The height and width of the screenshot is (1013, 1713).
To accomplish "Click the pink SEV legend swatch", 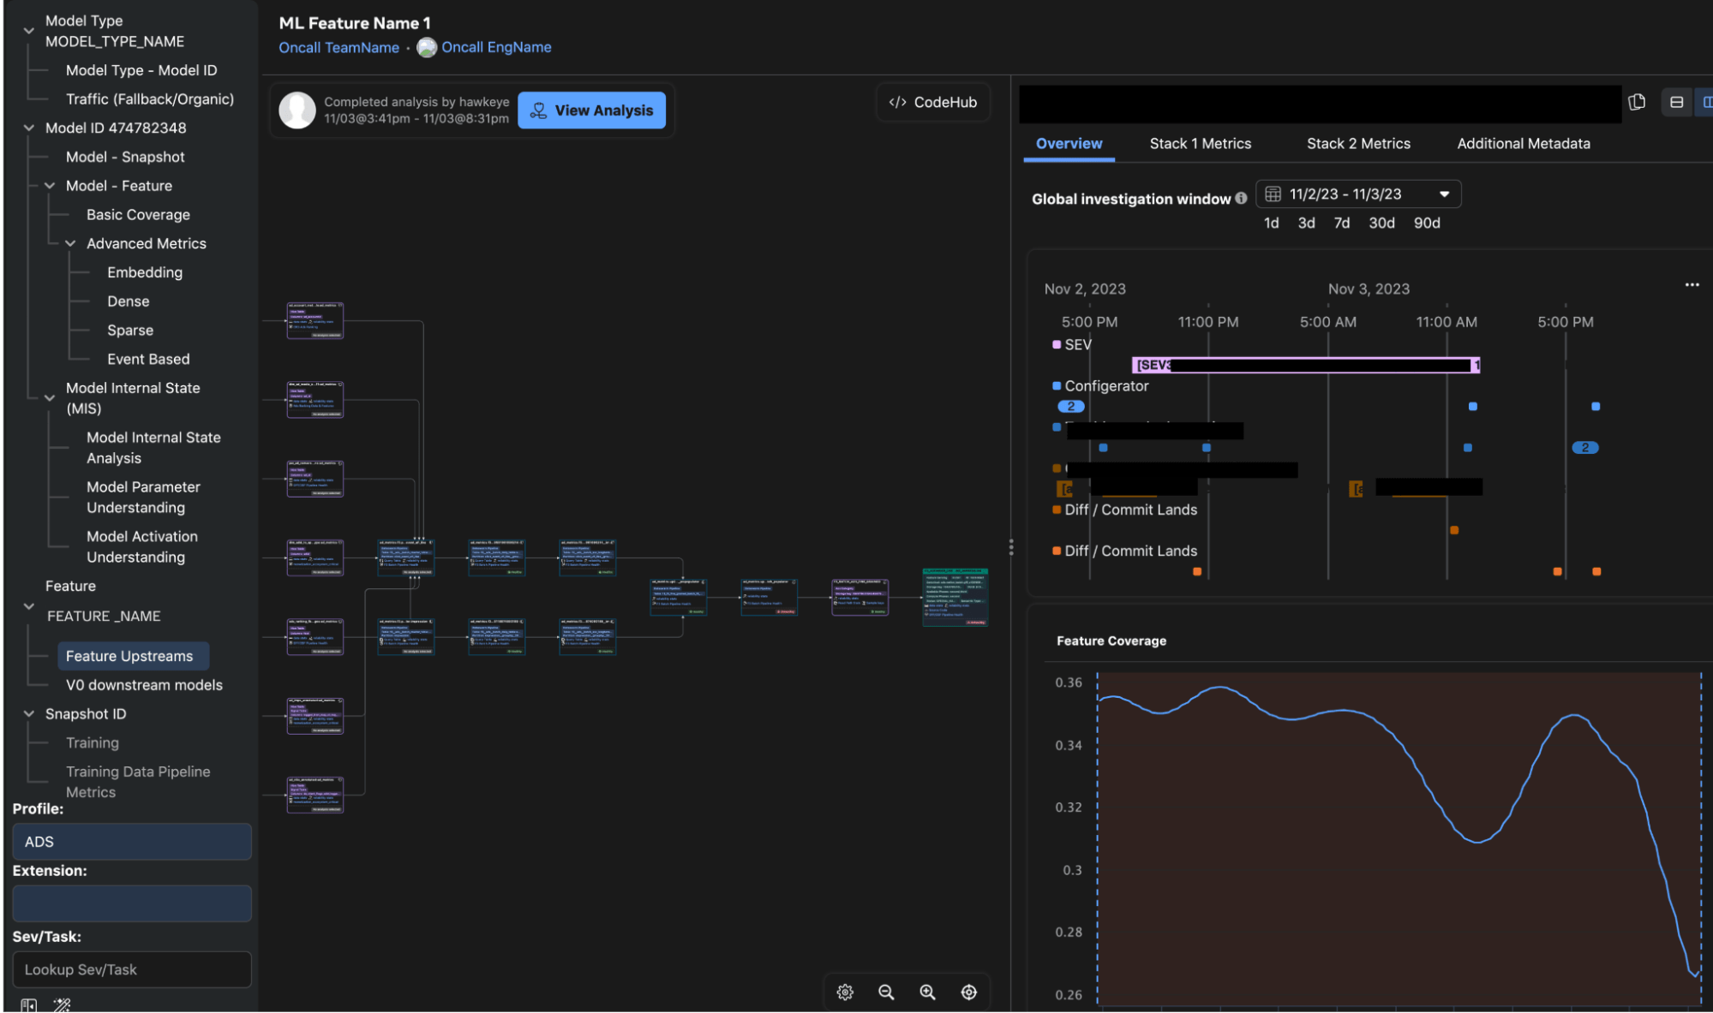I will tap(1057, 344).
